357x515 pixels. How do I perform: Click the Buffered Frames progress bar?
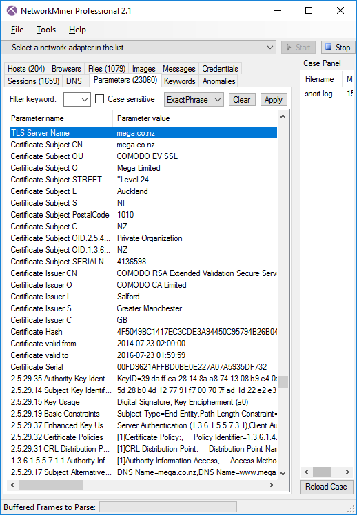point(168,507)
